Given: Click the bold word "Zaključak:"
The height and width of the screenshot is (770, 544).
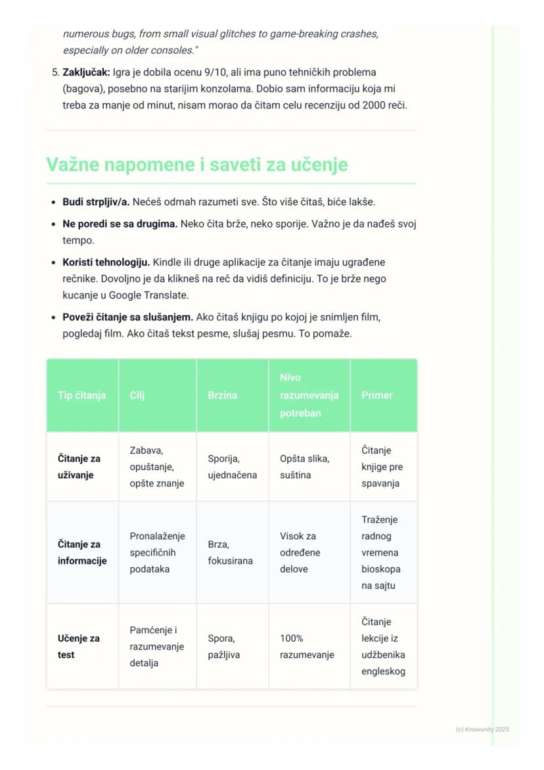Looking at the screenshot, I should coord(86,72).
